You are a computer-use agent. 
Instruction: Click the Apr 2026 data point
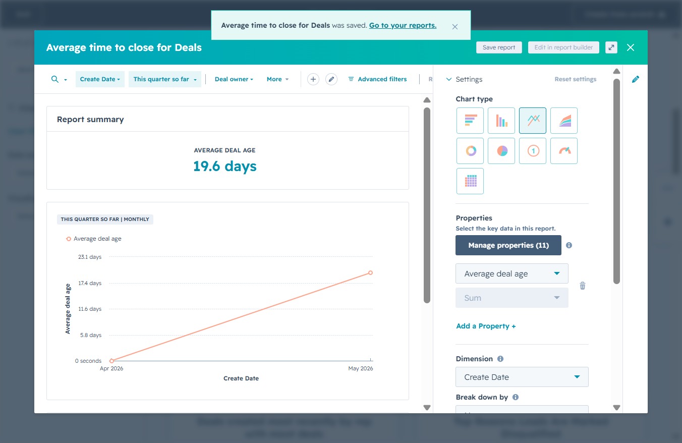(111, 361)
